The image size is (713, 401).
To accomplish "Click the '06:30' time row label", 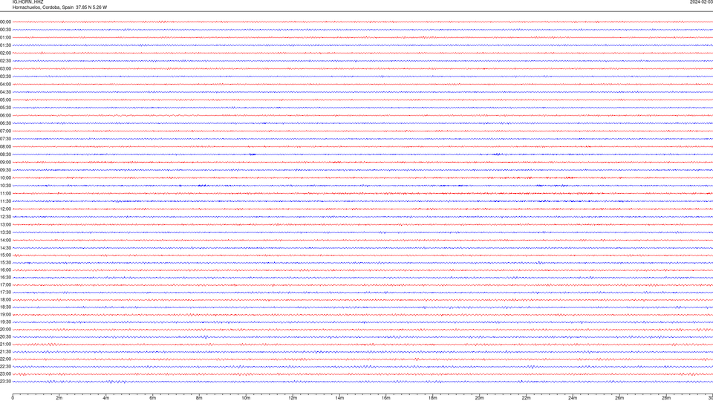I will coord(5,123).
